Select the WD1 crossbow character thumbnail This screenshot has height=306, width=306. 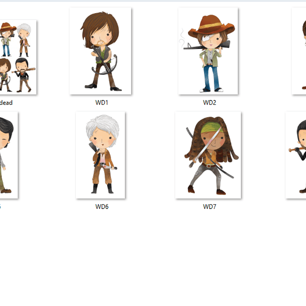point(100,51)
